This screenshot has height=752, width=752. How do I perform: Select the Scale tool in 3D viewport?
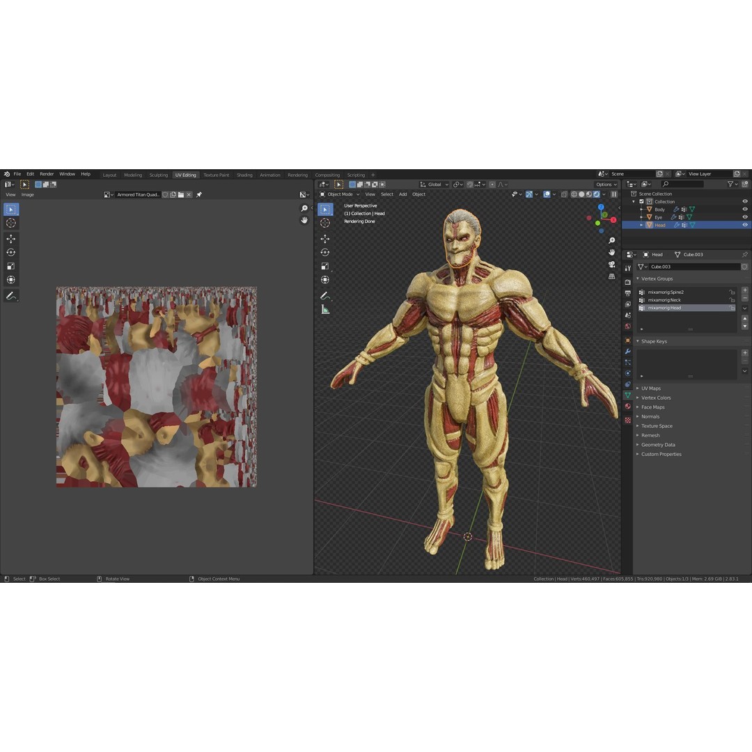point(325,266)
